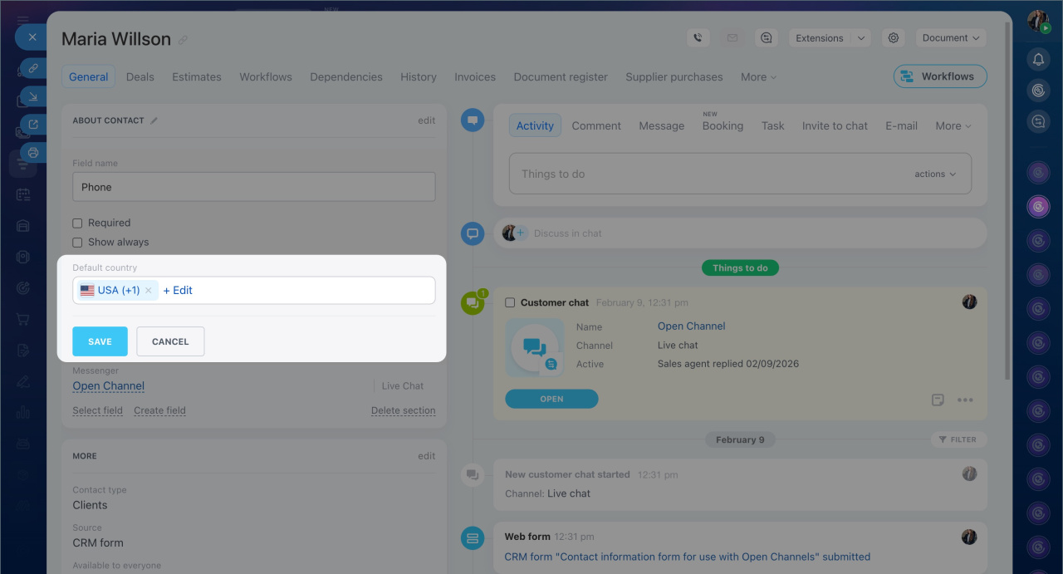The image size is (1063, 574).
Task: Open the chat icon beside Extensions
Action: click(766, 38)
